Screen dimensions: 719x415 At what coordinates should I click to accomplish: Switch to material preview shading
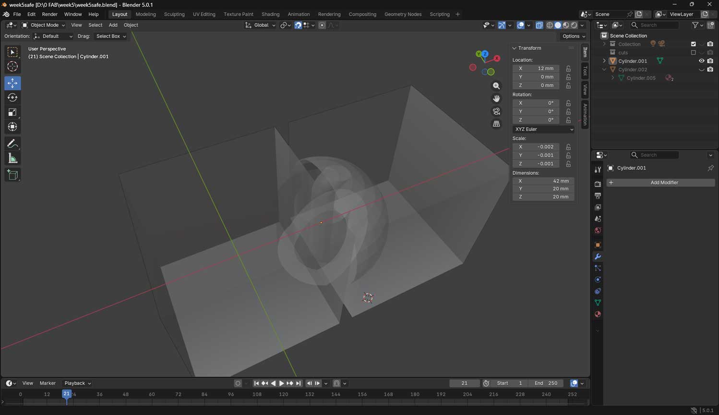coord(566,25)
